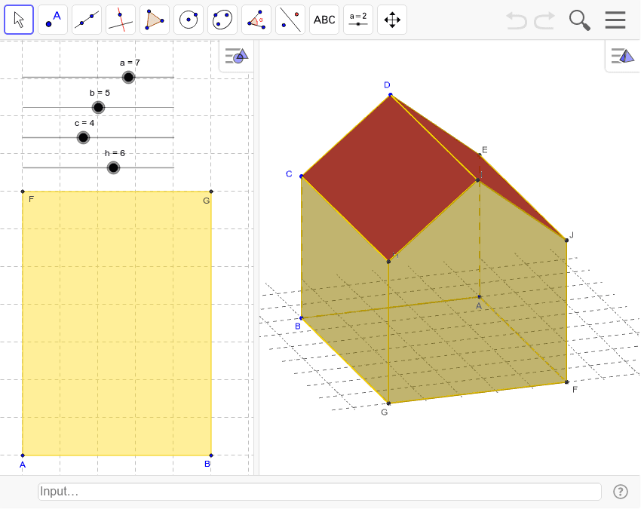
Task: Click the yellow rectangle ABGF
Action: 117,323
